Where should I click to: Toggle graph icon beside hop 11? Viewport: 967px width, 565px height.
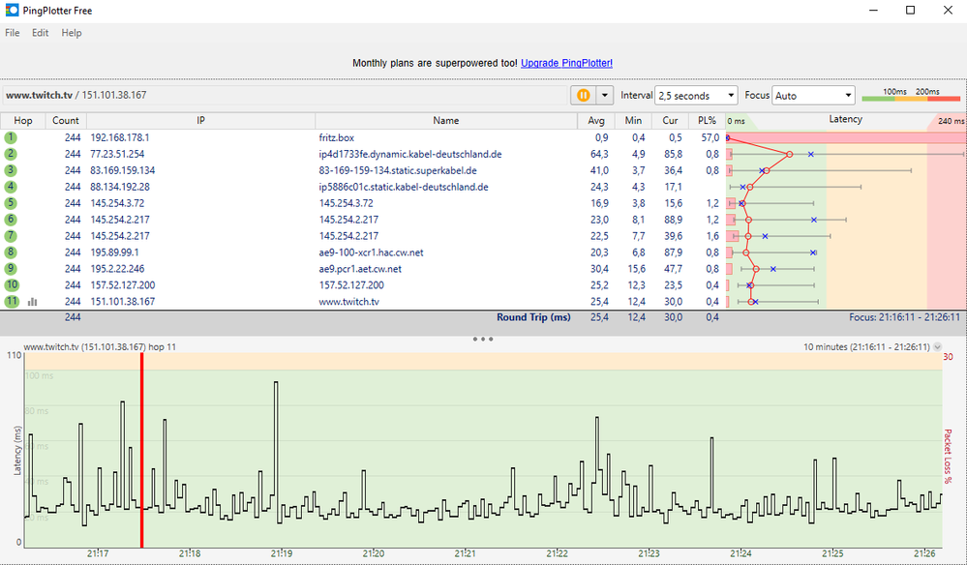[x=33, y=302]
